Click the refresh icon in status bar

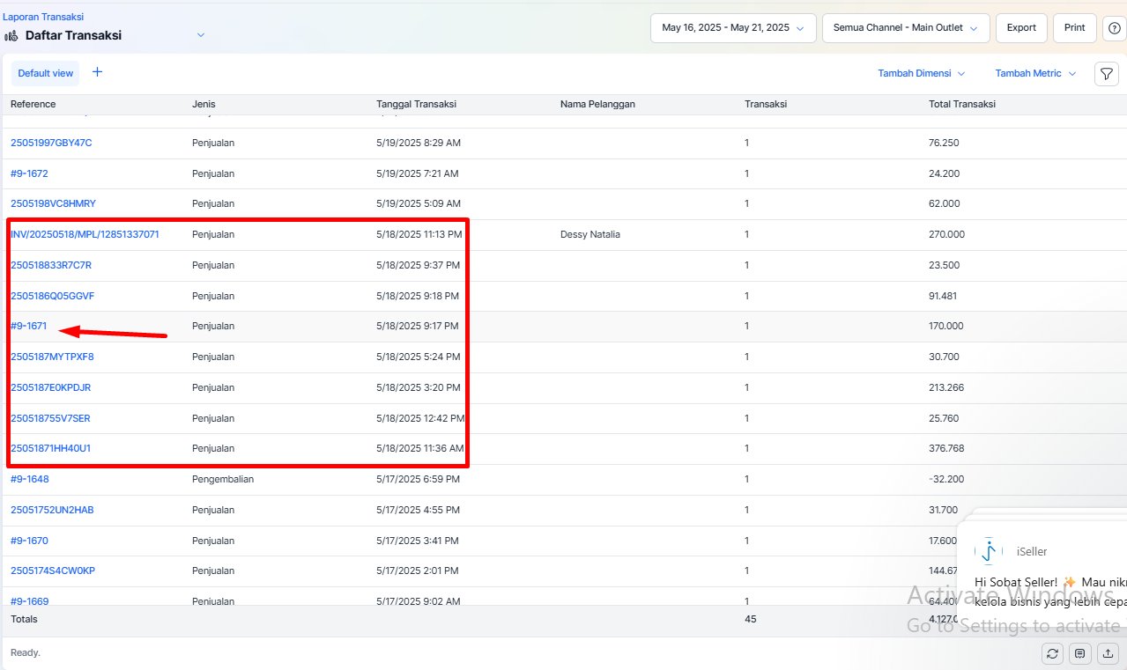coord(1052,653)
